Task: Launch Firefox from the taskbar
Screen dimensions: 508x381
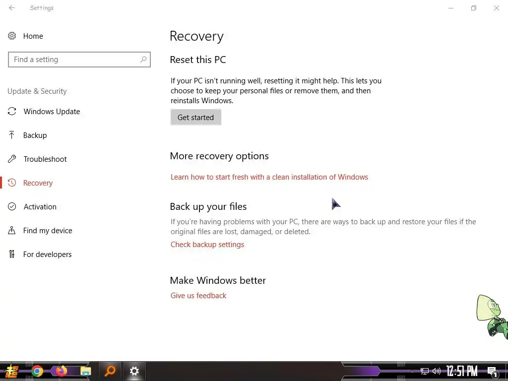Action: pos(61,371)
